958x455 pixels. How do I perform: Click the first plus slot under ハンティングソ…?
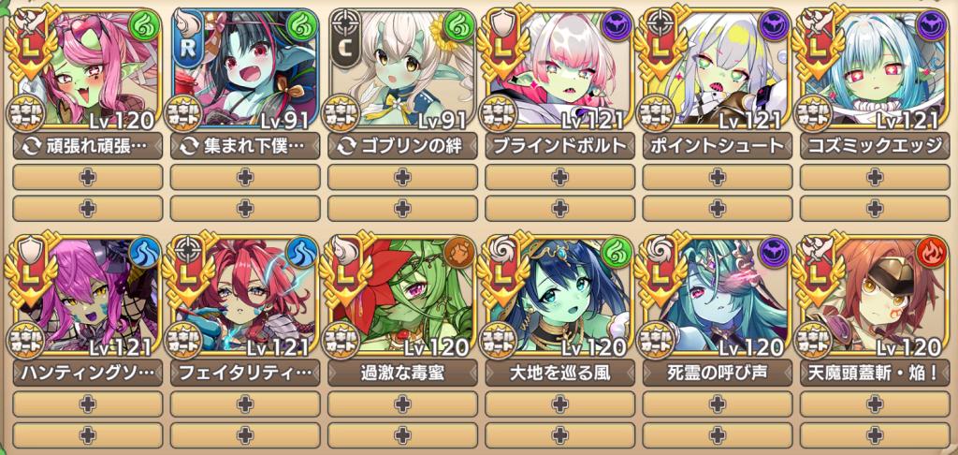(x=87, y=404)
